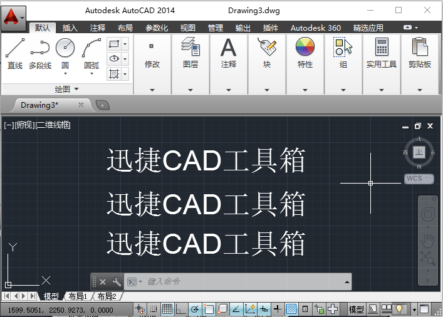Open the SteeringWheels navigation icon

(428, 214)
